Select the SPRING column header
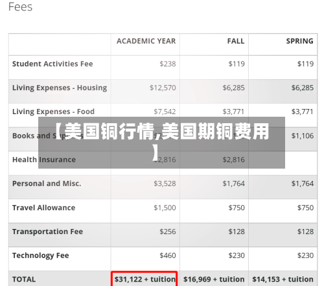324x286 pixels. point(300,41)
